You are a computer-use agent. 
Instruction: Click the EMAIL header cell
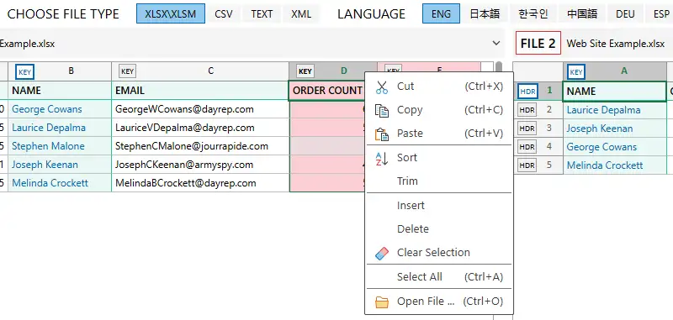[x=200, y=91]
